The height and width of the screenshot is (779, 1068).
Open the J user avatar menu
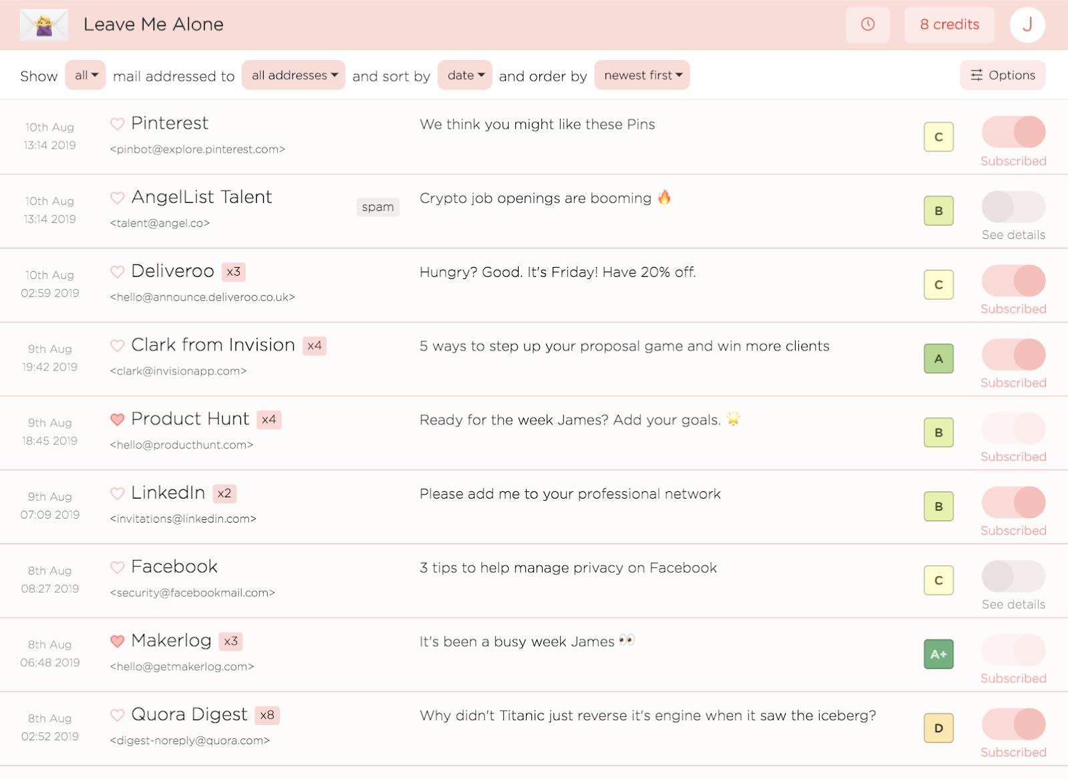pyautogui.click(x=1027, y=25)
